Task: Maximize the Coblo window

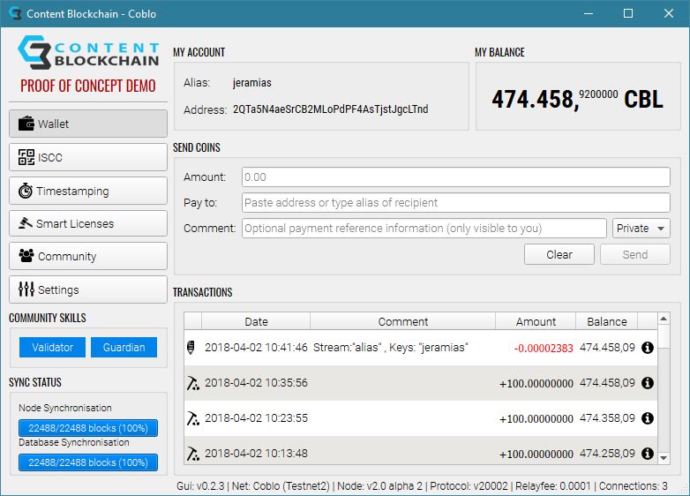Action: 628,13
